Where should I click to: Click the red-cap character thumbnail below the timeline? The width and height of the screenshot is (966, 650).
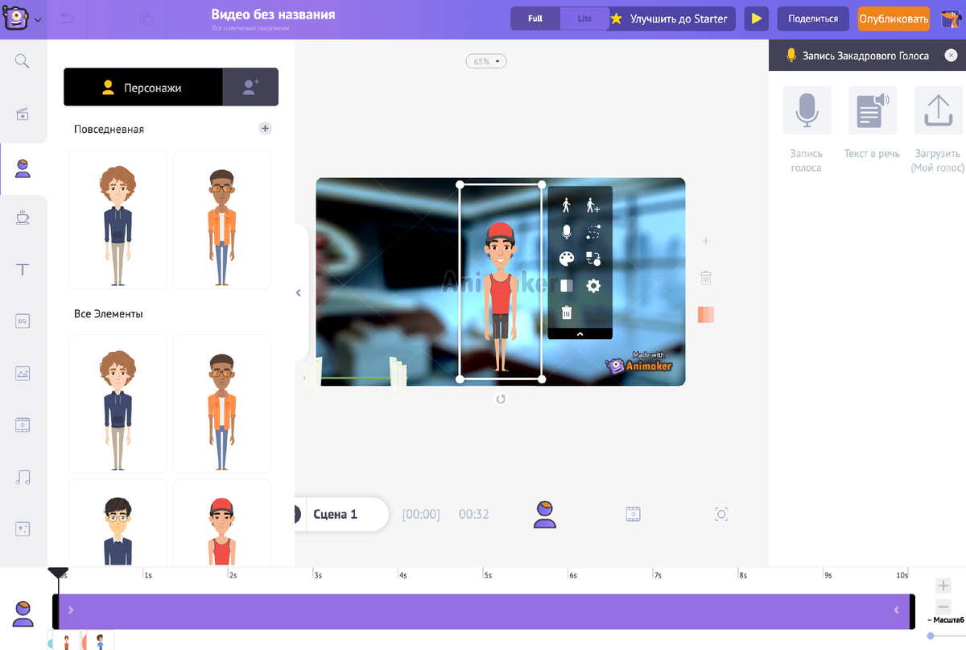pos(67,640)
